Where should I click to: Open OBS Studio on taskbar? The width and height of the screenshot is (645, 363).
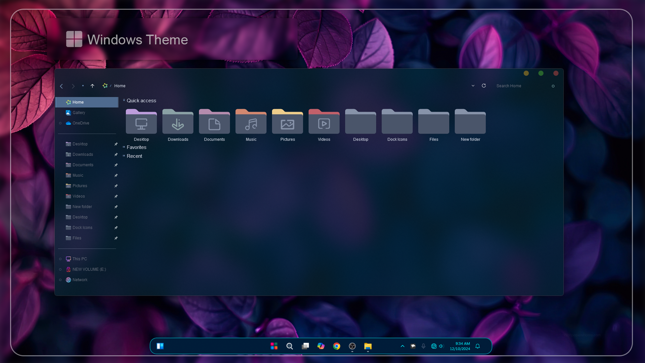(352, 346)
